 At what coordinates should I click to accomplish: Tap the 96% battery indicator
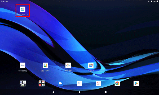156,1
